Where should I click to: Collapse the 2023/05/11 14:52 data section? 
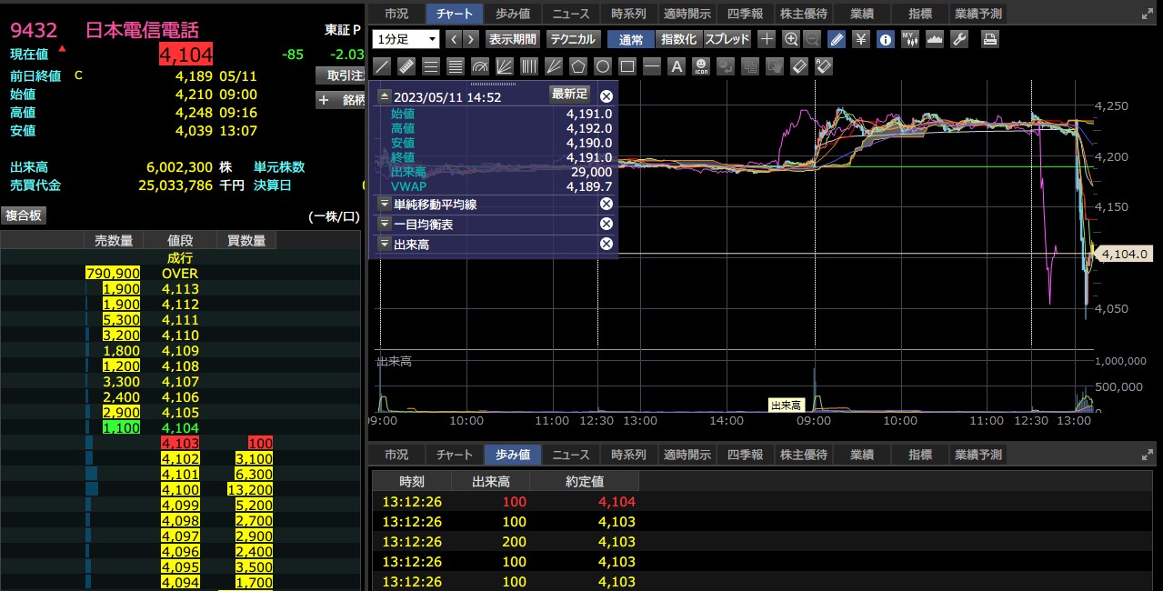point(385,96)
